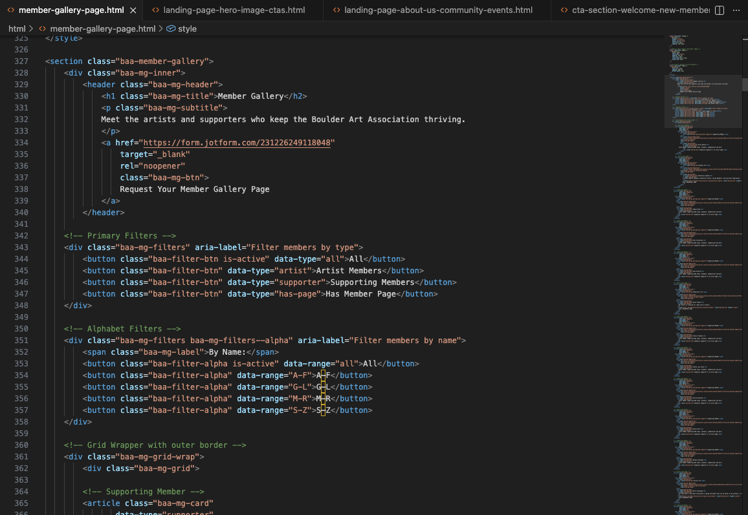Click the HTML icon on landing-page-about-us tab
This screenshot has width=748, height=515.
[x=336, y=10]
